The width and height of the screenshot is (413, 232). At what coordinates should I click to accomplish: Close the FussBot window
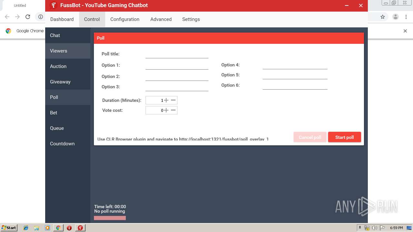pyautogui.click(x=361, y=5)
